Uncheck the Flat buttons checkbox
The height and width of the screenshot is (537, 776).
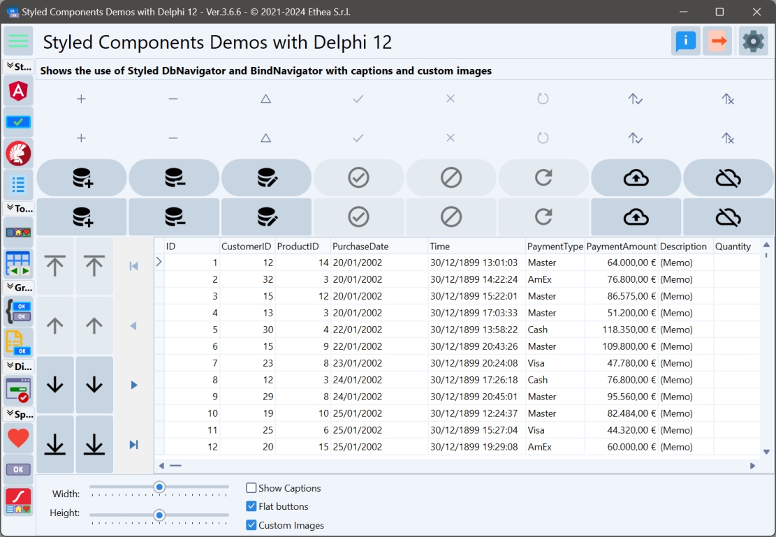(251, 506)
